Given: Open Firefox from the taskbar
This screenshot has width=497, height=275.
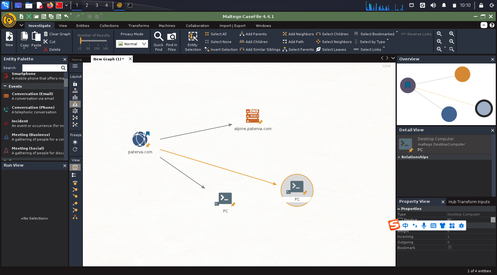Looking at the screenshot, I should (50, 5).
